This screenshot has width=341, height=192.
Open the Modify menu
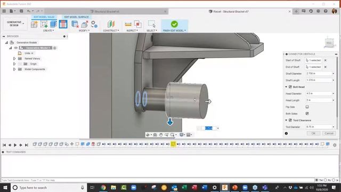(x=84, y=31)
